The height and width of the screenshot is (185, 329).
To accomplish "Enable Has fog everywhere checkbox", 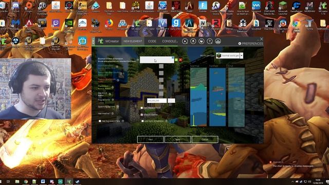I will (x=100, y=121).
